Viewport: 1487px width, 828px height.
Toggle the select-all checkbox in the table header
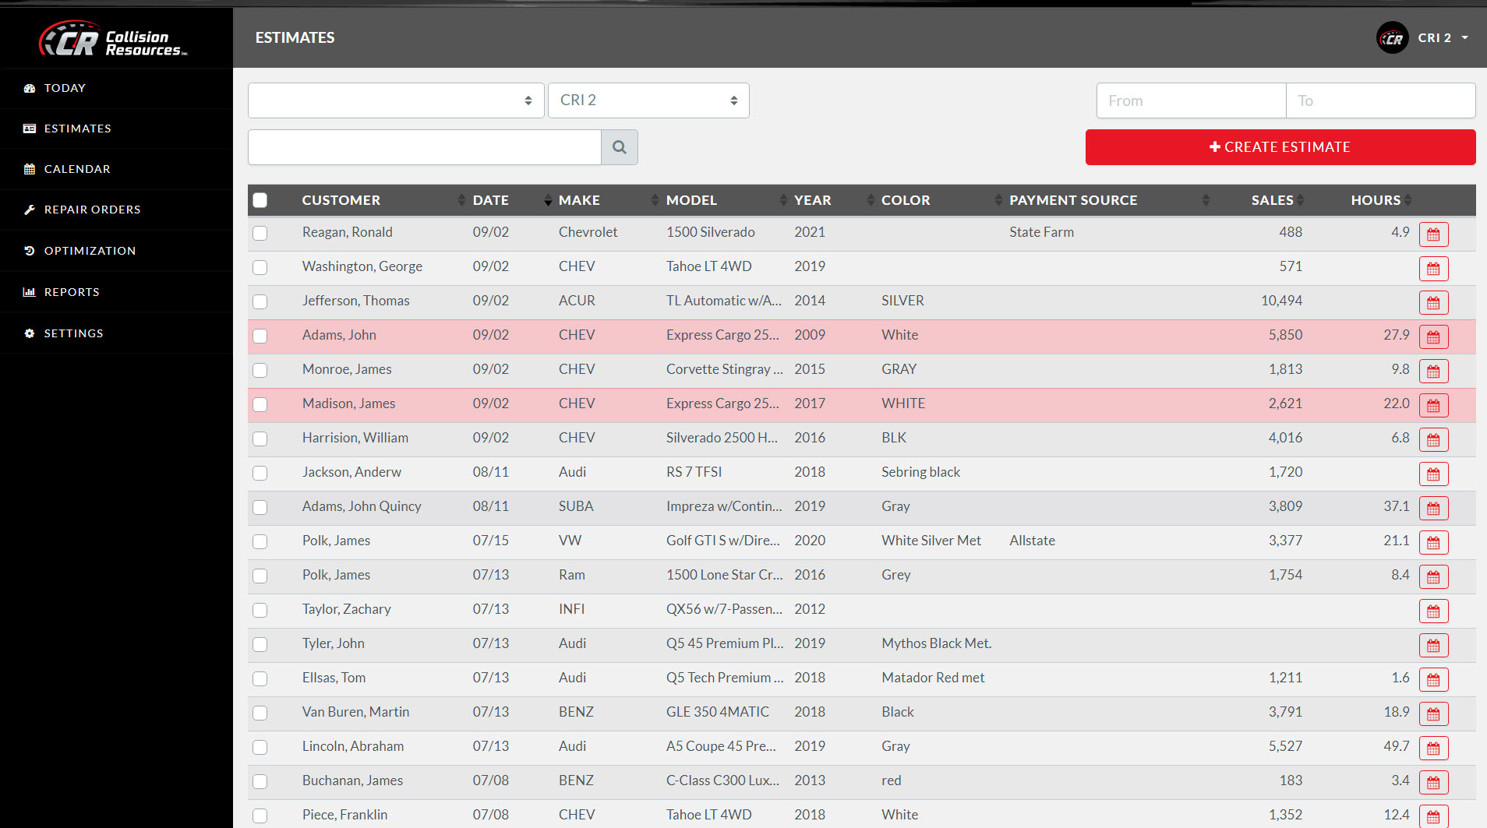click(x=260, y=200)
